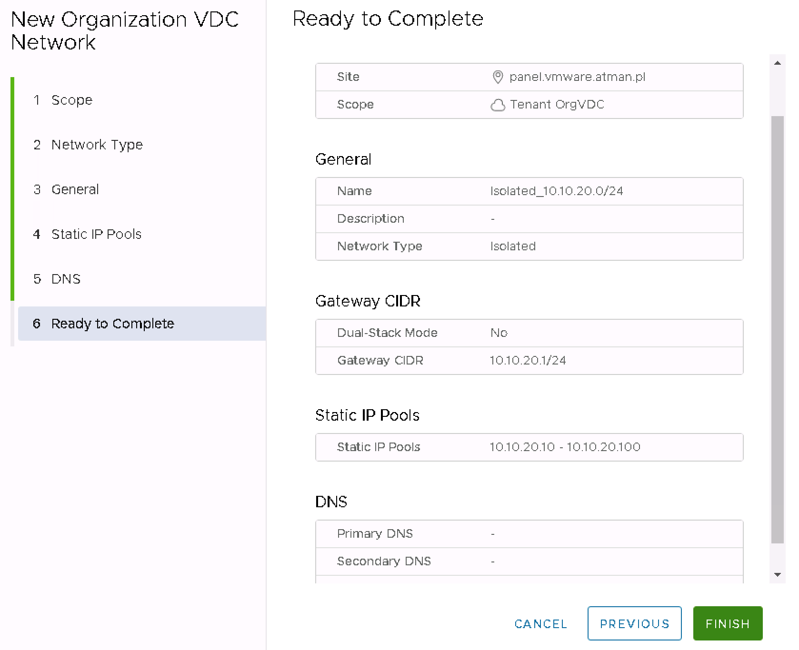This screenshot has width=799, height=650.
Task: Open the Network Type step
Action: pos(97,145)
